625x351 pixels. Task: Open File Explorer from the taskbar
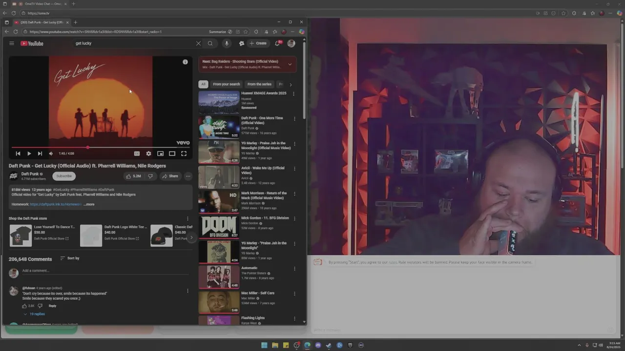pos(275,345)
